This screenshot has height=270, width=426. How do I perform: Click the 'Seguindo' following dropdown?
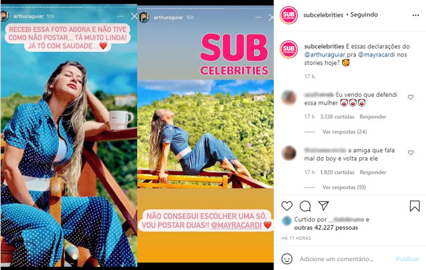[x=364, y=15]
